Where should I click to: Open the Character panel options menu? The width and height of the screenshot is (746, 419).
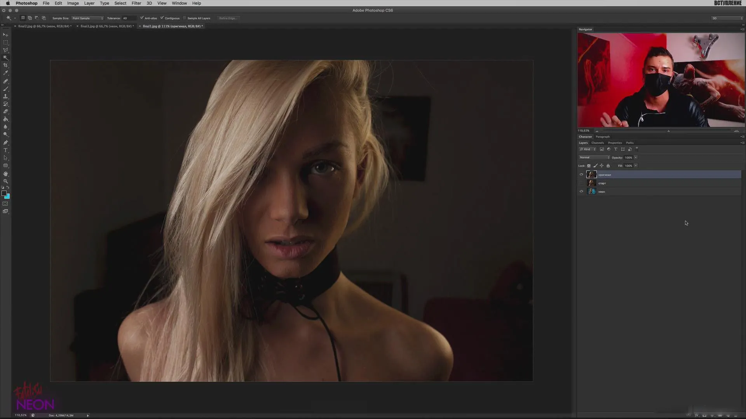click(x=743, y=137)
